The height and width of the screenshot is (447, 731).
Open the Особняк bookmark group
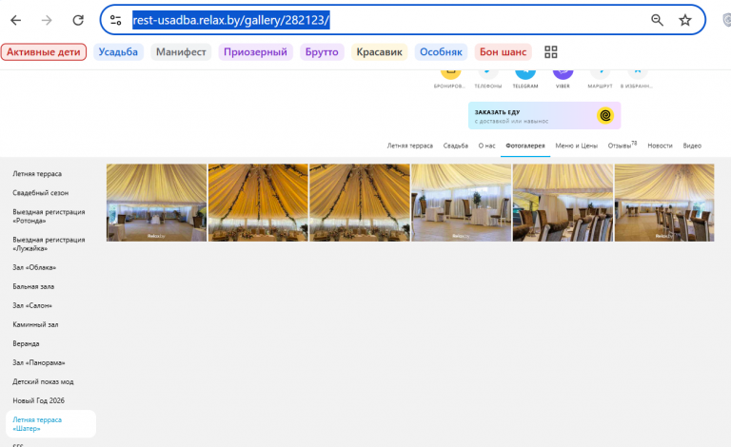441,51
